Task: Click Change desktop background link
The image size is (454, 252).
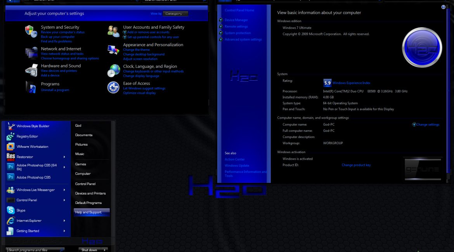Action: [144, 54]
